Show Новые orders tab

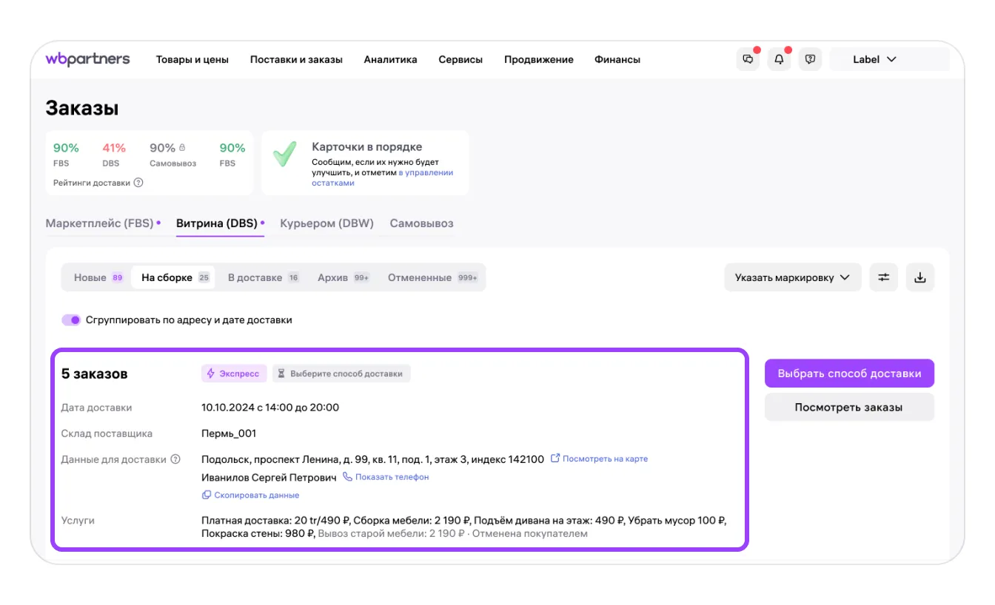coord(98,277)
